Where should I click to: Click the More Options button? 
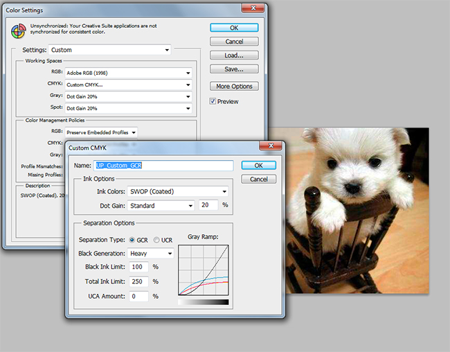(x=234, y=87)
